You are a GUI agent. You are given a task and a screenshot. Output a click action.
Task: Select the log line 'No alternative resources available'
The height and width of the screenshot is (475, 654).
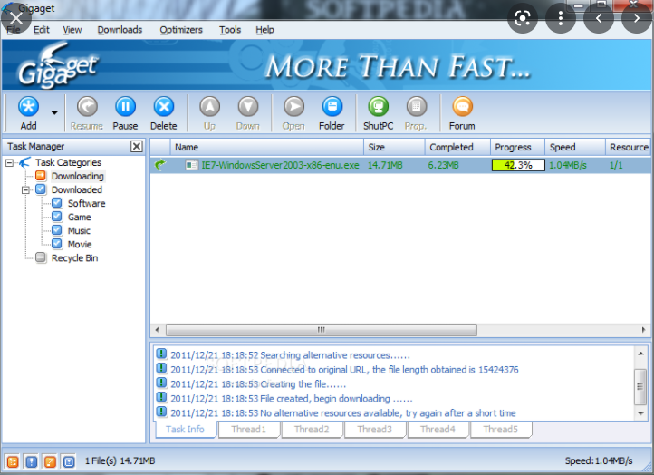[342, 413]
